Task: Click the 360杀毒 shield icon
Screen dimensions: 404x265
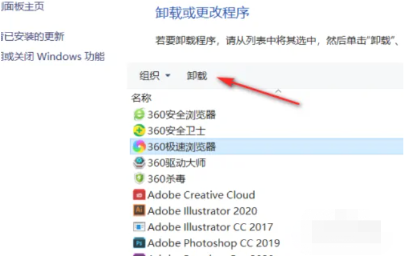Action: point(138,178)
